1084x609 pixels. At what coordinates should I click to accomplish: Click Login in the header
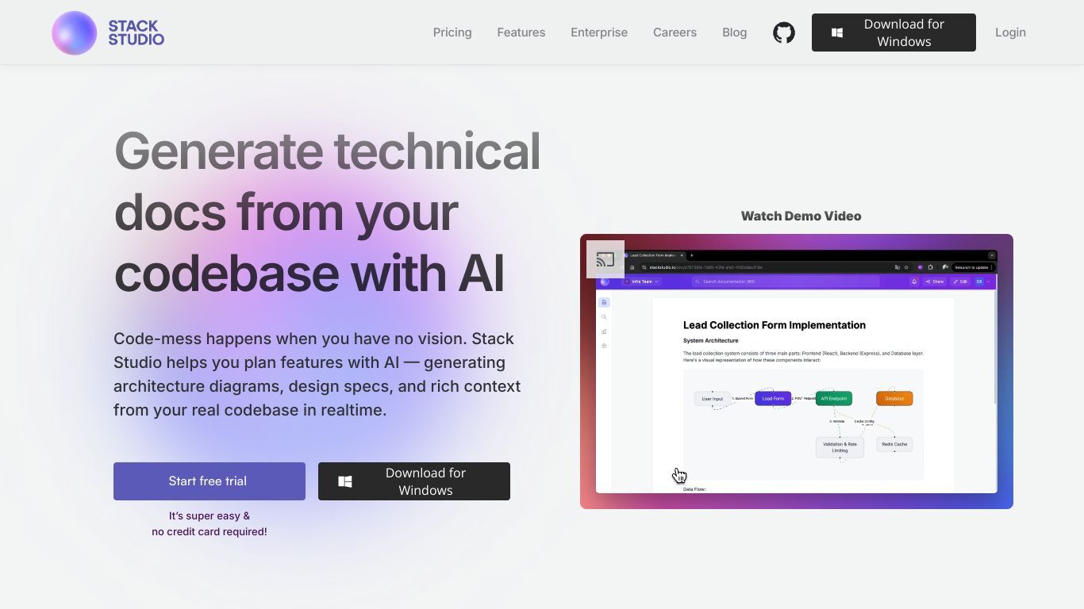(x=1010, y=33)
